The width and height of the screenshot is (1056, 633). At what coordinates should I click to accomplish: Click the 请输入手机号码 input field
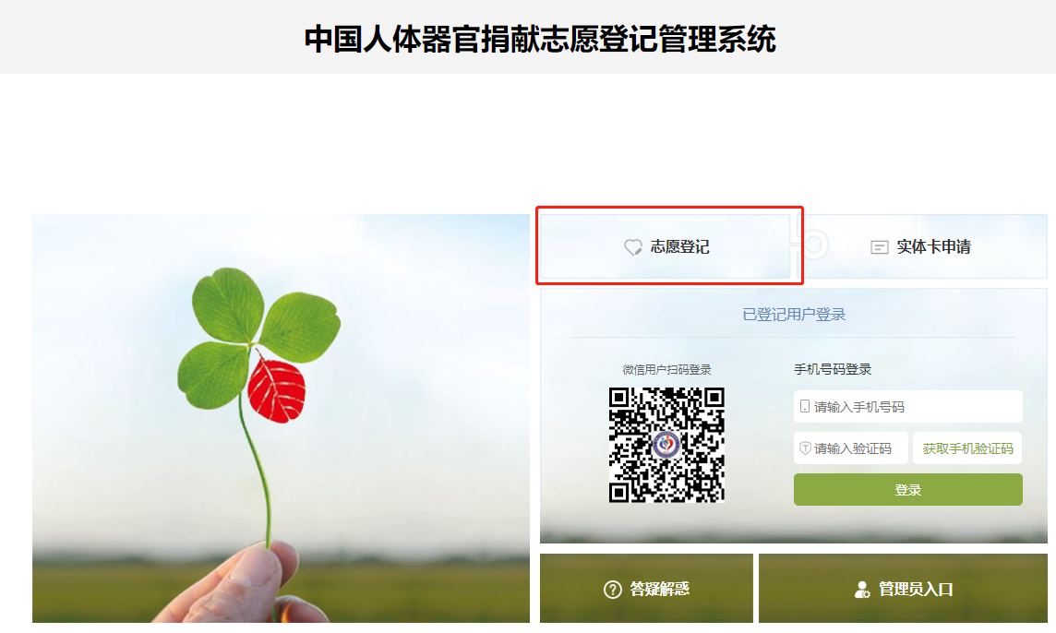907,407
